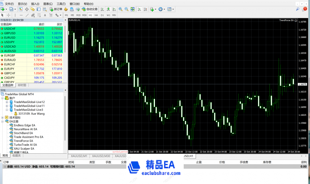Click the zoom out magnifier icon

[x=126, y=9]
